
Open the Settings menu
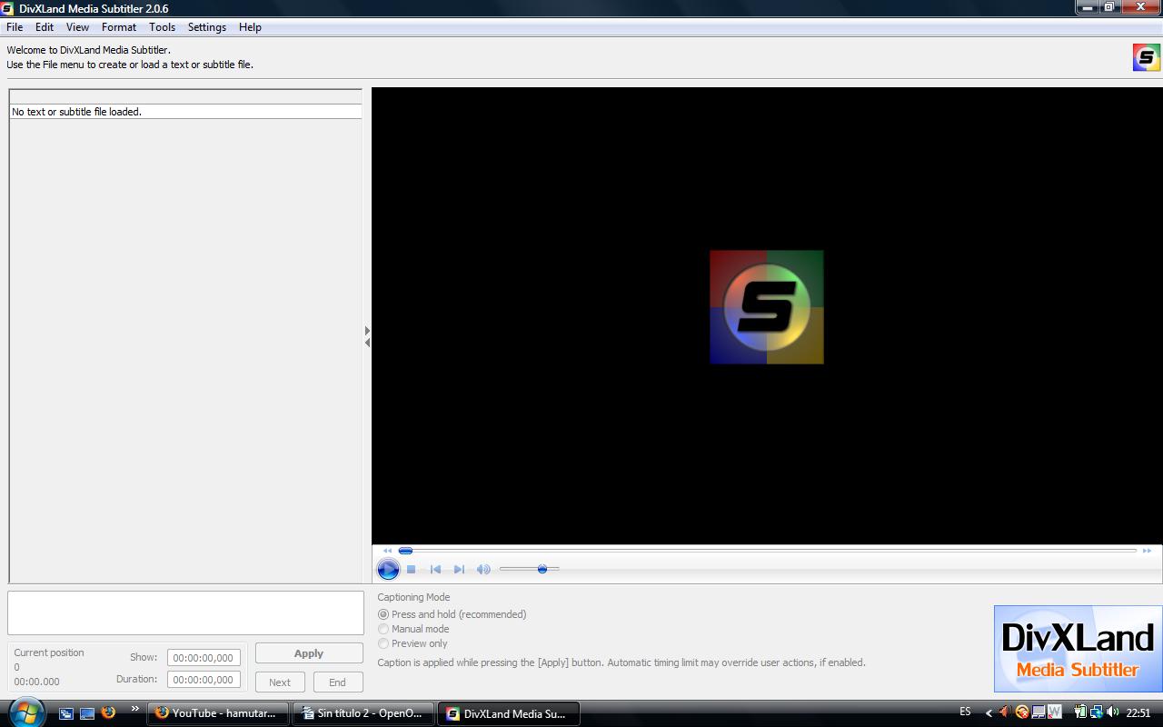[207, 27]
